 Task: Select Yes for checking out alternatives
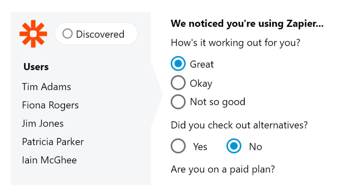(x=178, y=146)
